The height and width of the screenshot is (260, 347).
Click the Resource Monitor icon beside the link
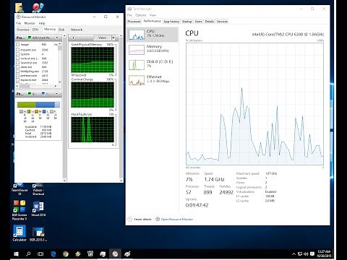pyautogui.click(x=158, y=219)
